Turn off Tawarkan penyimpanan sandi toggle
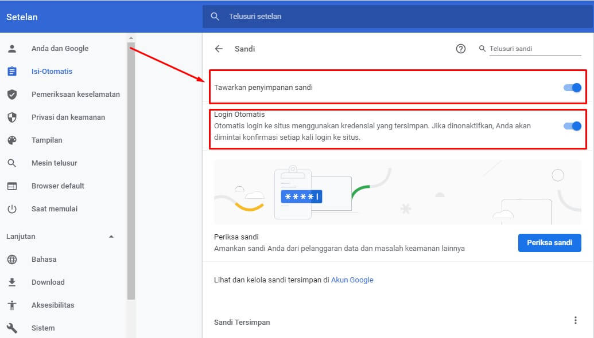 pyautogui.click(x=572, y=88)
